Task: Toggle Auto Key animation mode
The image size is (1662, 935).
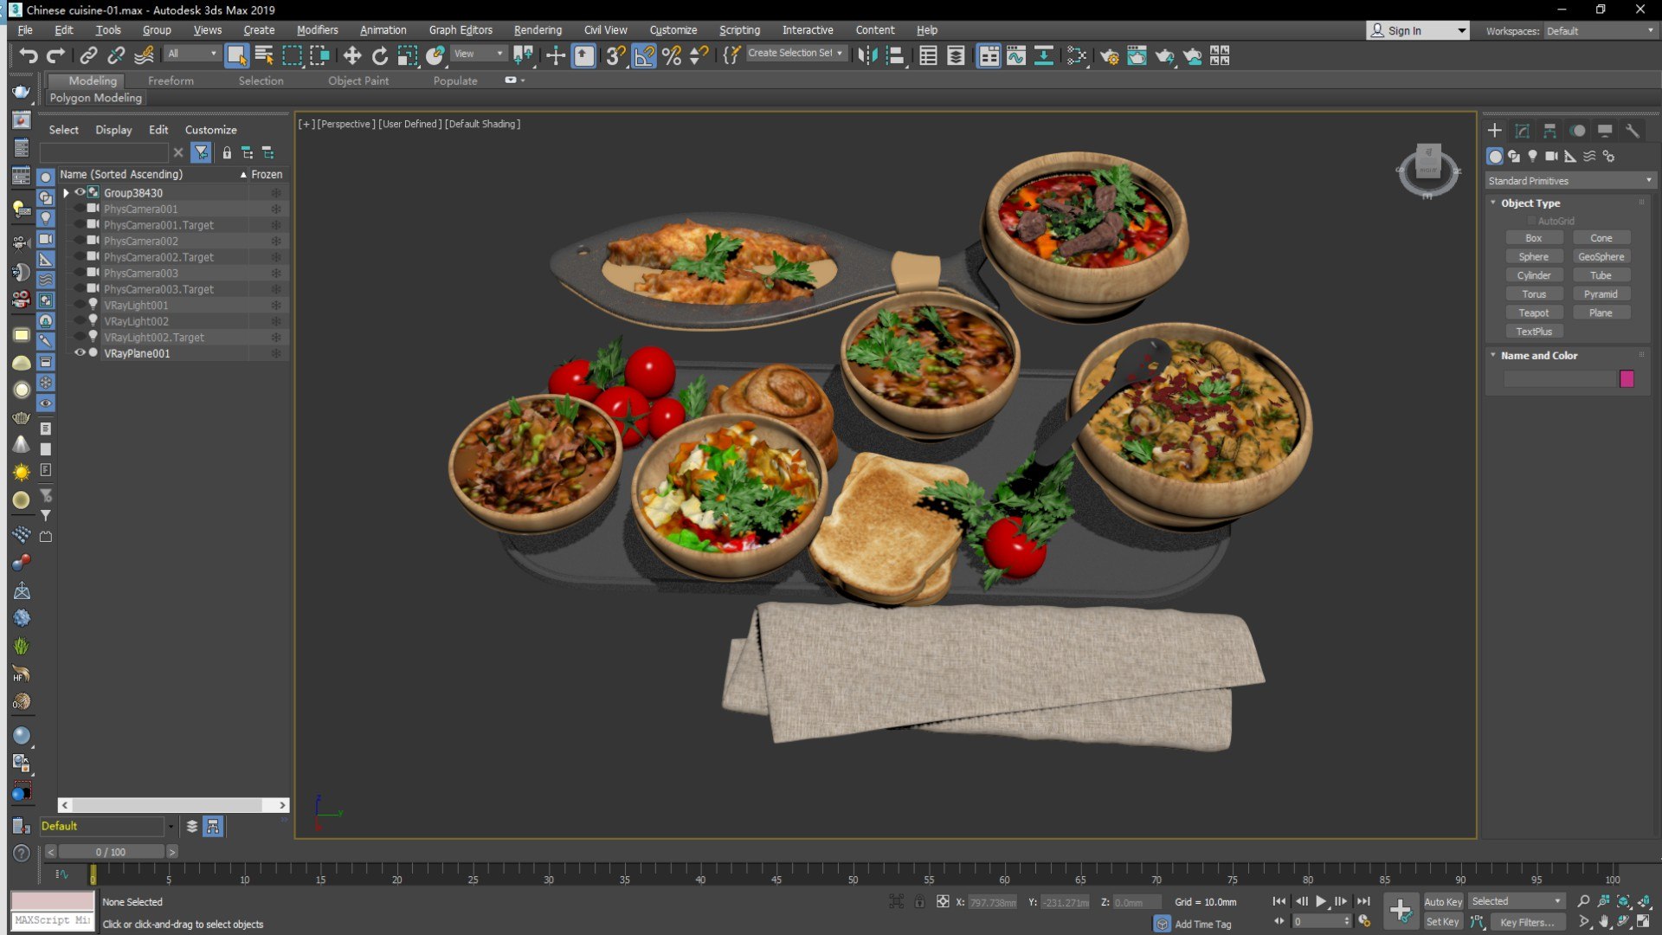Action: point(1443,901)
